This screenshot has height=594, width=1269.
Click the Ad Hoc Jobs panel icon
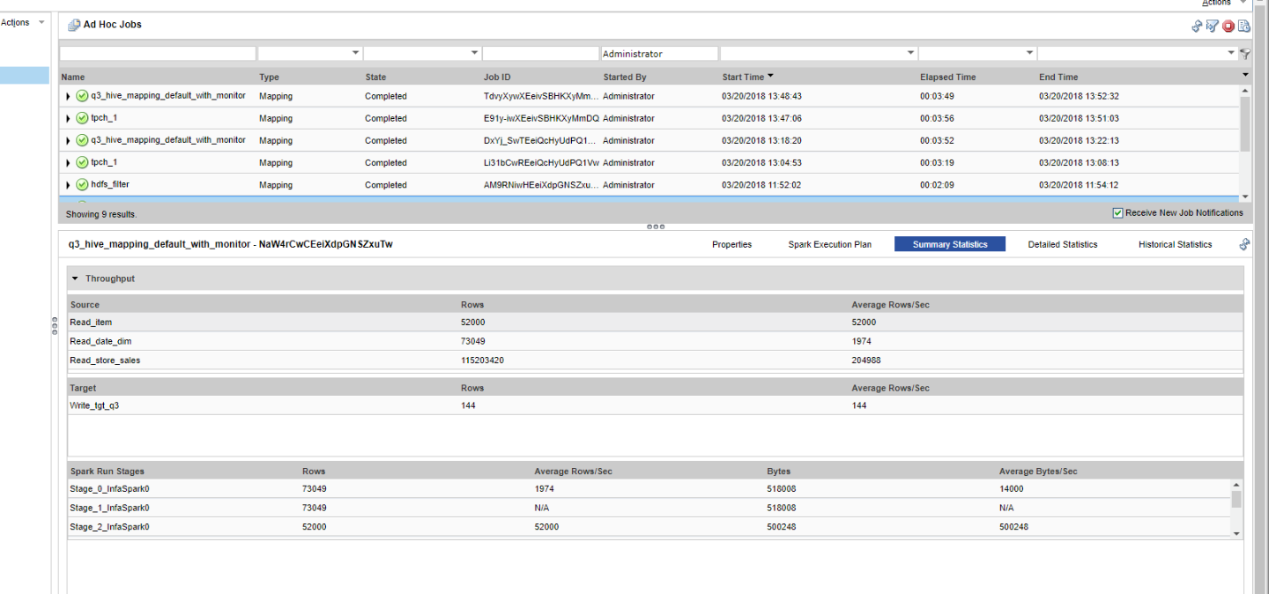(x=73, y=26)
